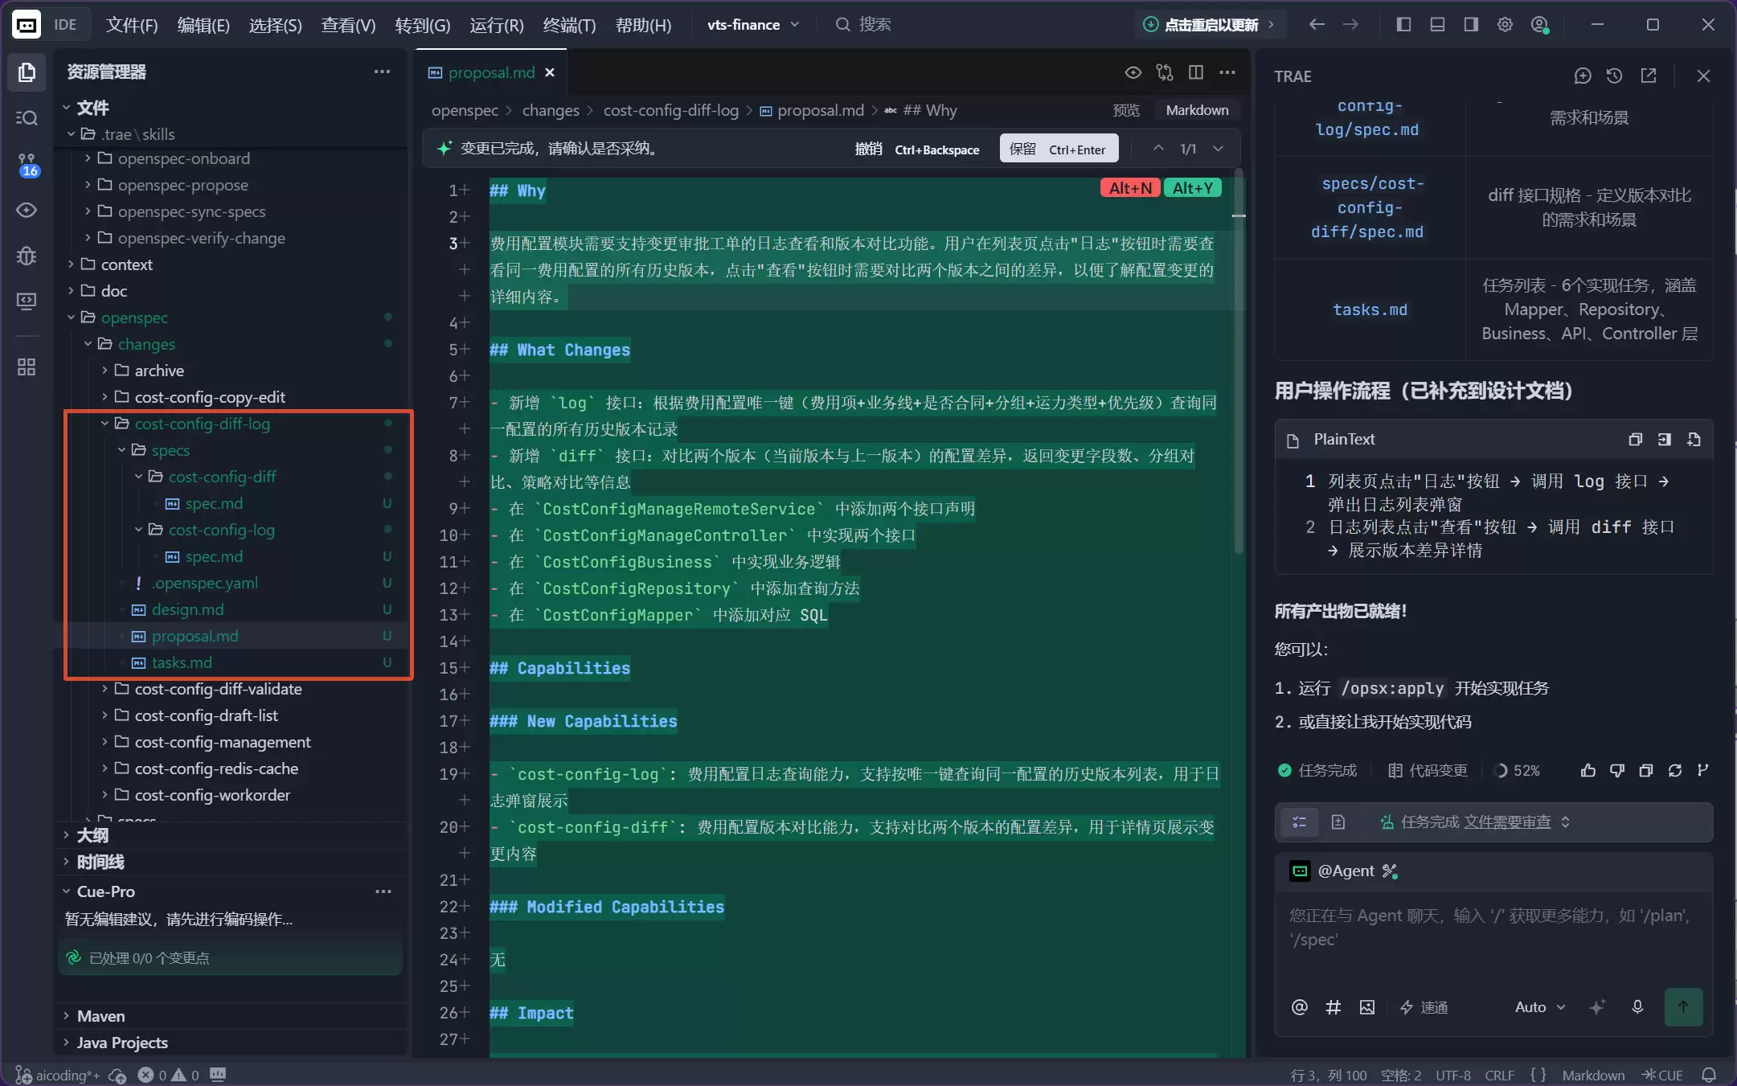Attach an image in chat input

(x=1366, y=1007)
